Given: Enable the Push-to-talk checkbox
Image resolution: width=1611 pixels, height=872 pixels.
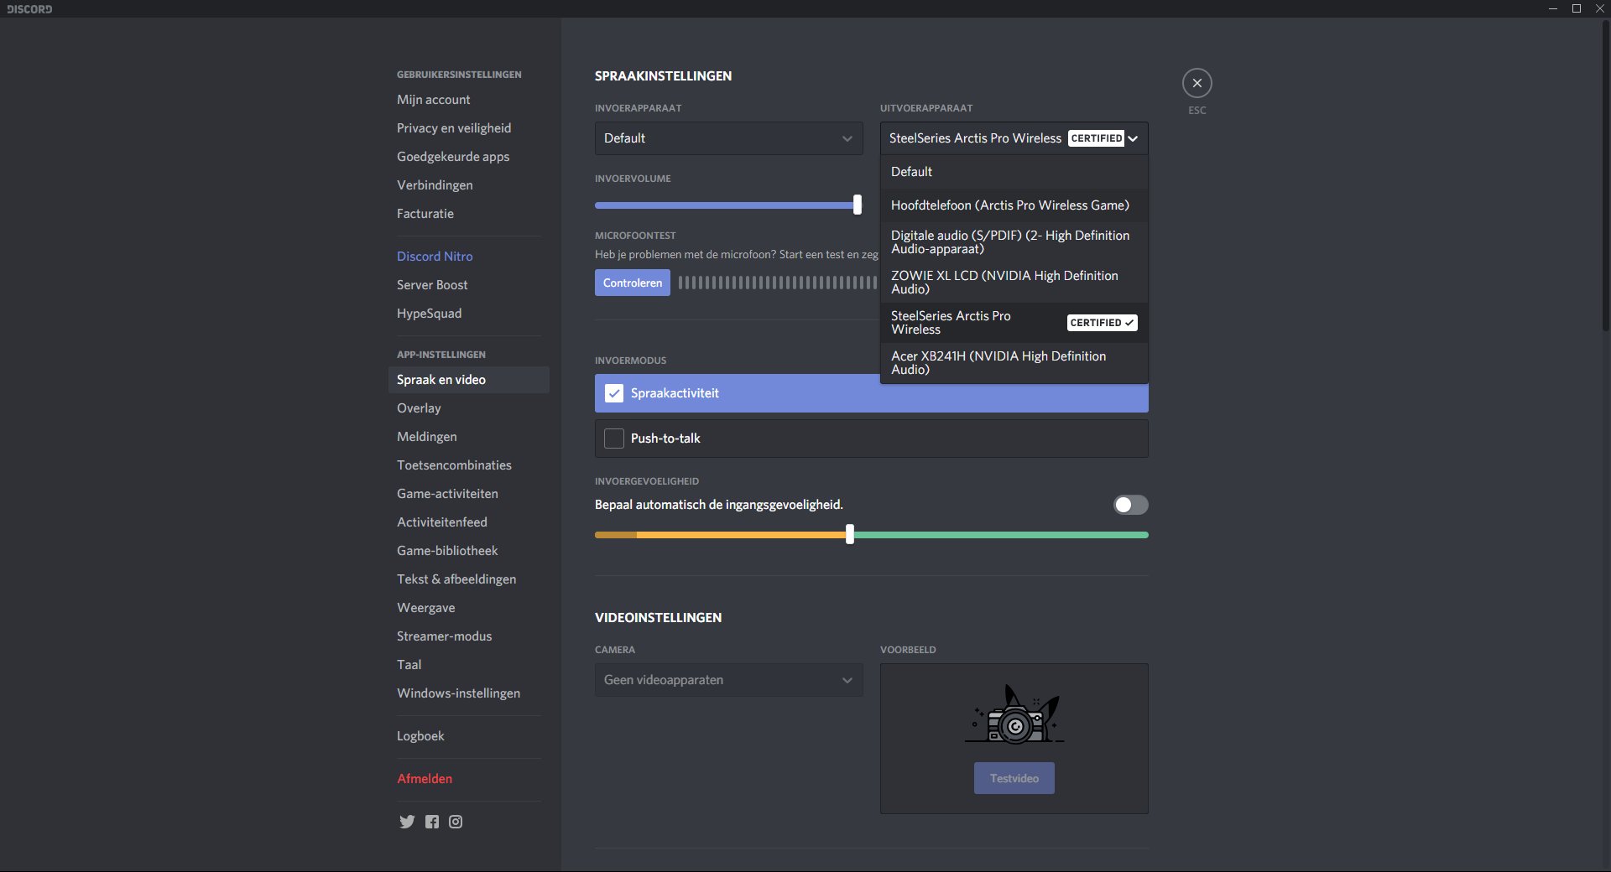Looking at the screenshot, I should pyautogui.click(x=614, y=439).
